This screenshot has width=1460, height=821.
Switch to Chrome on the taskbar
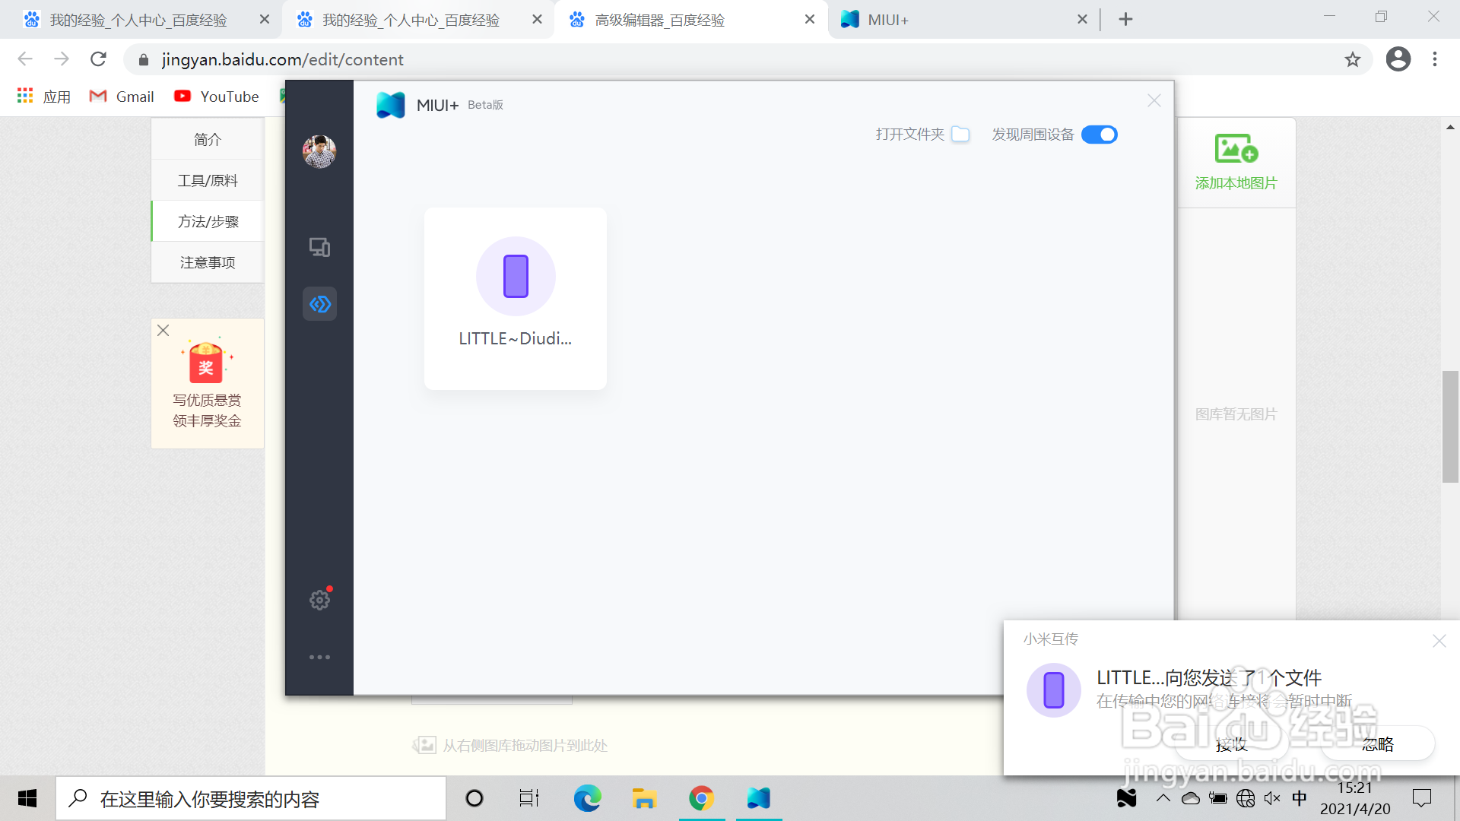point(701,798)
